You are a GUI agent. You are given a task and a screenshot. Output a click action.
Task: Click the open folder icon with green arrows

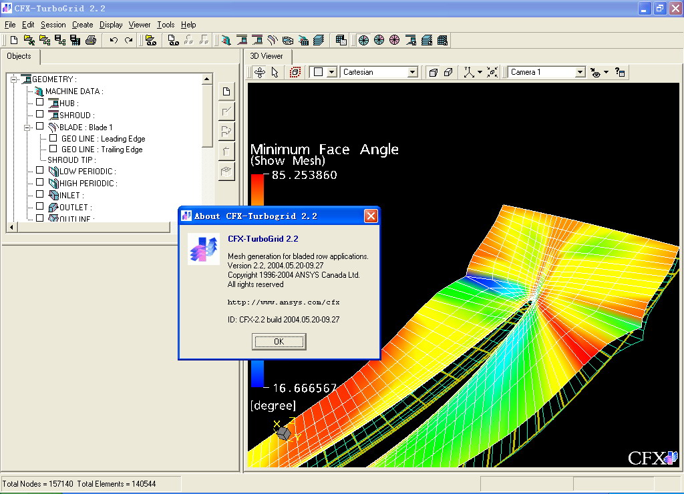coord(29,41)
